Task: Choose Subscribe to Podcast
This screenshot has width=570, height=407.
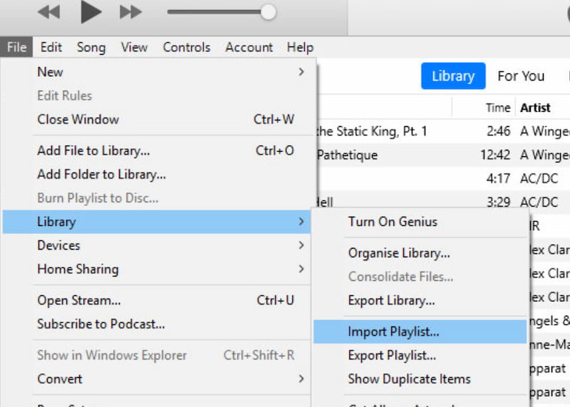Action: 157,324
